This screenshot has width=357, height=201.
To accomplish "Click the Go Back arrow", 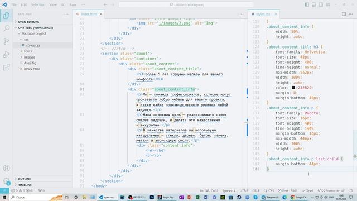I will coord(105,4).
